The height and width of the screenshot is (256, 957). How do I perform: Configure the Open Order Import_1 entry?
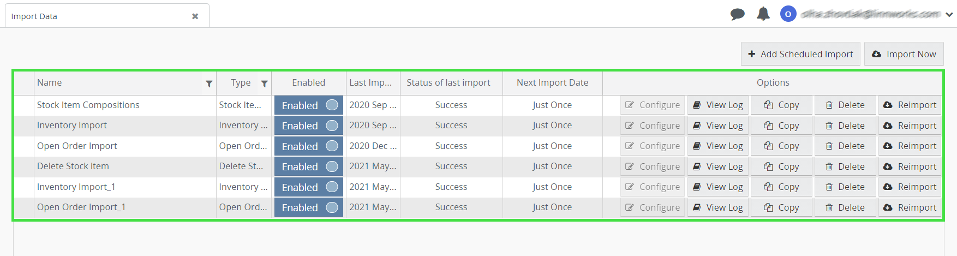tap(653, 207)
